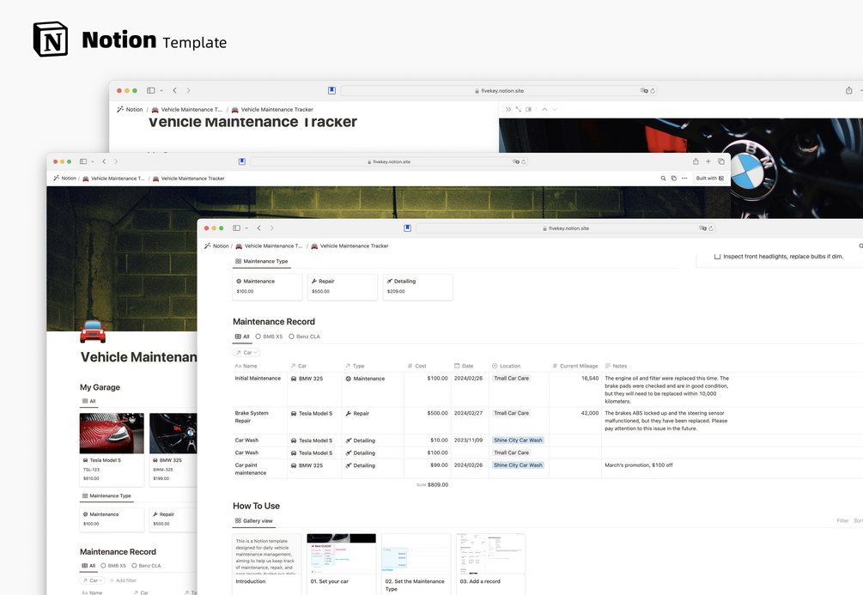Click the Notion breadcrumb in the back window

(x=130, y=110)
